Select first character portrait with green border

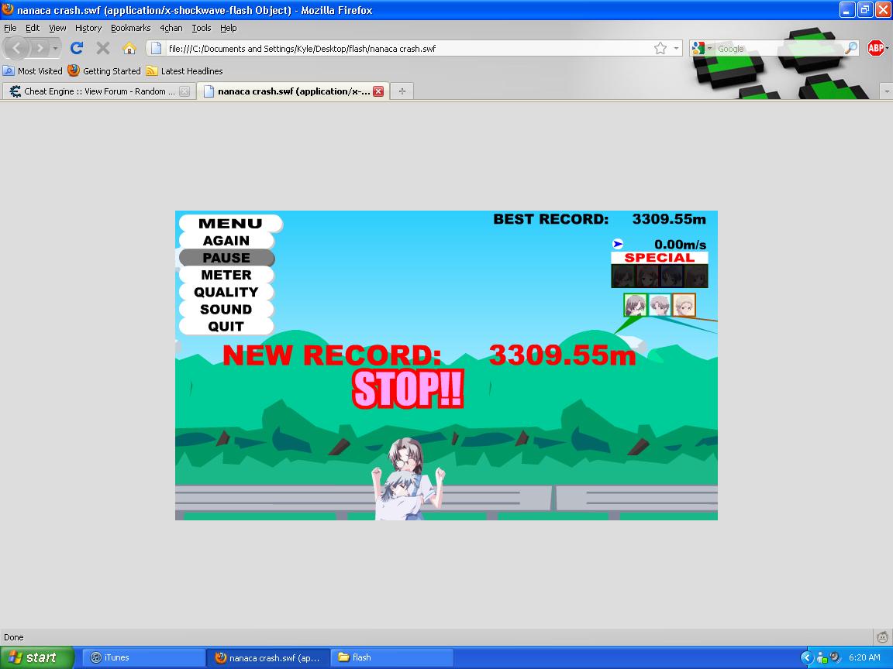(635, 305)
